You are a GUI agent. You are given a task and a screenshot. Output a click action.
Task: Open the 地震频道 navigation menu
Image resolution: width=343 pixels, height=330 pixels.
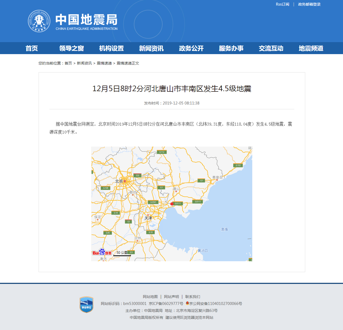311,48
